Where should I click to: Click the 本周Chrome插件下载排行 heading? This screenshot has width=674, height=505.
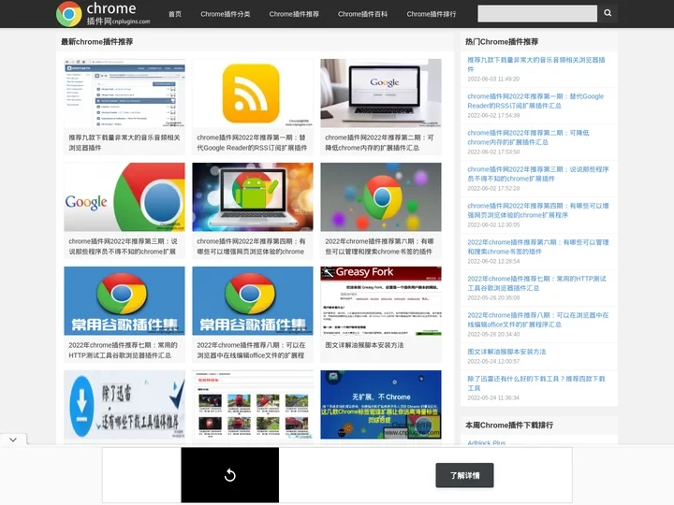tap(509, 426)
